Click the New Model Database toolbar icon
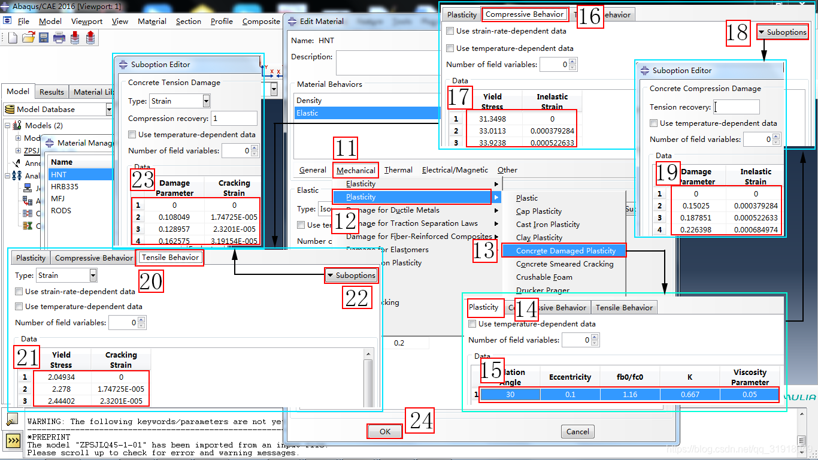The width and height of the screenshot is (818, 460). coord(13,38)
